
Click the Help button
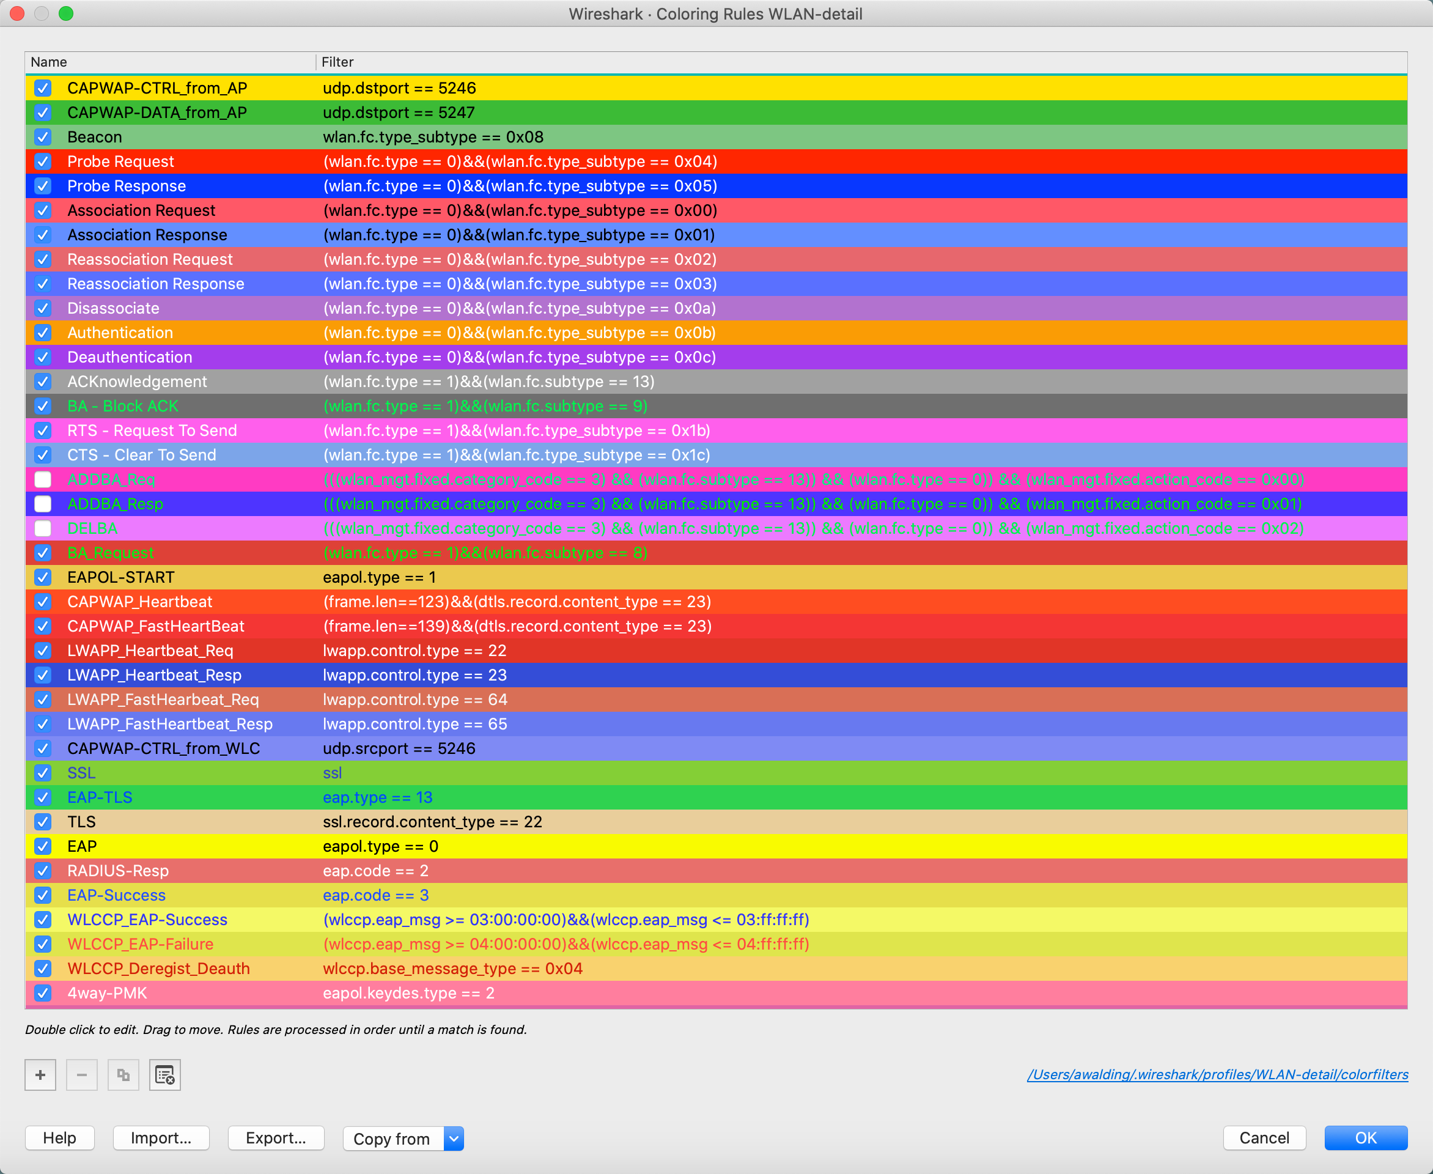coord(59,1138)
